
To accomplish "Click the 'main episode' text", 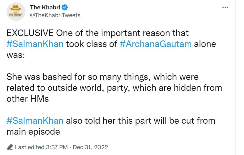I will point(33,132).
